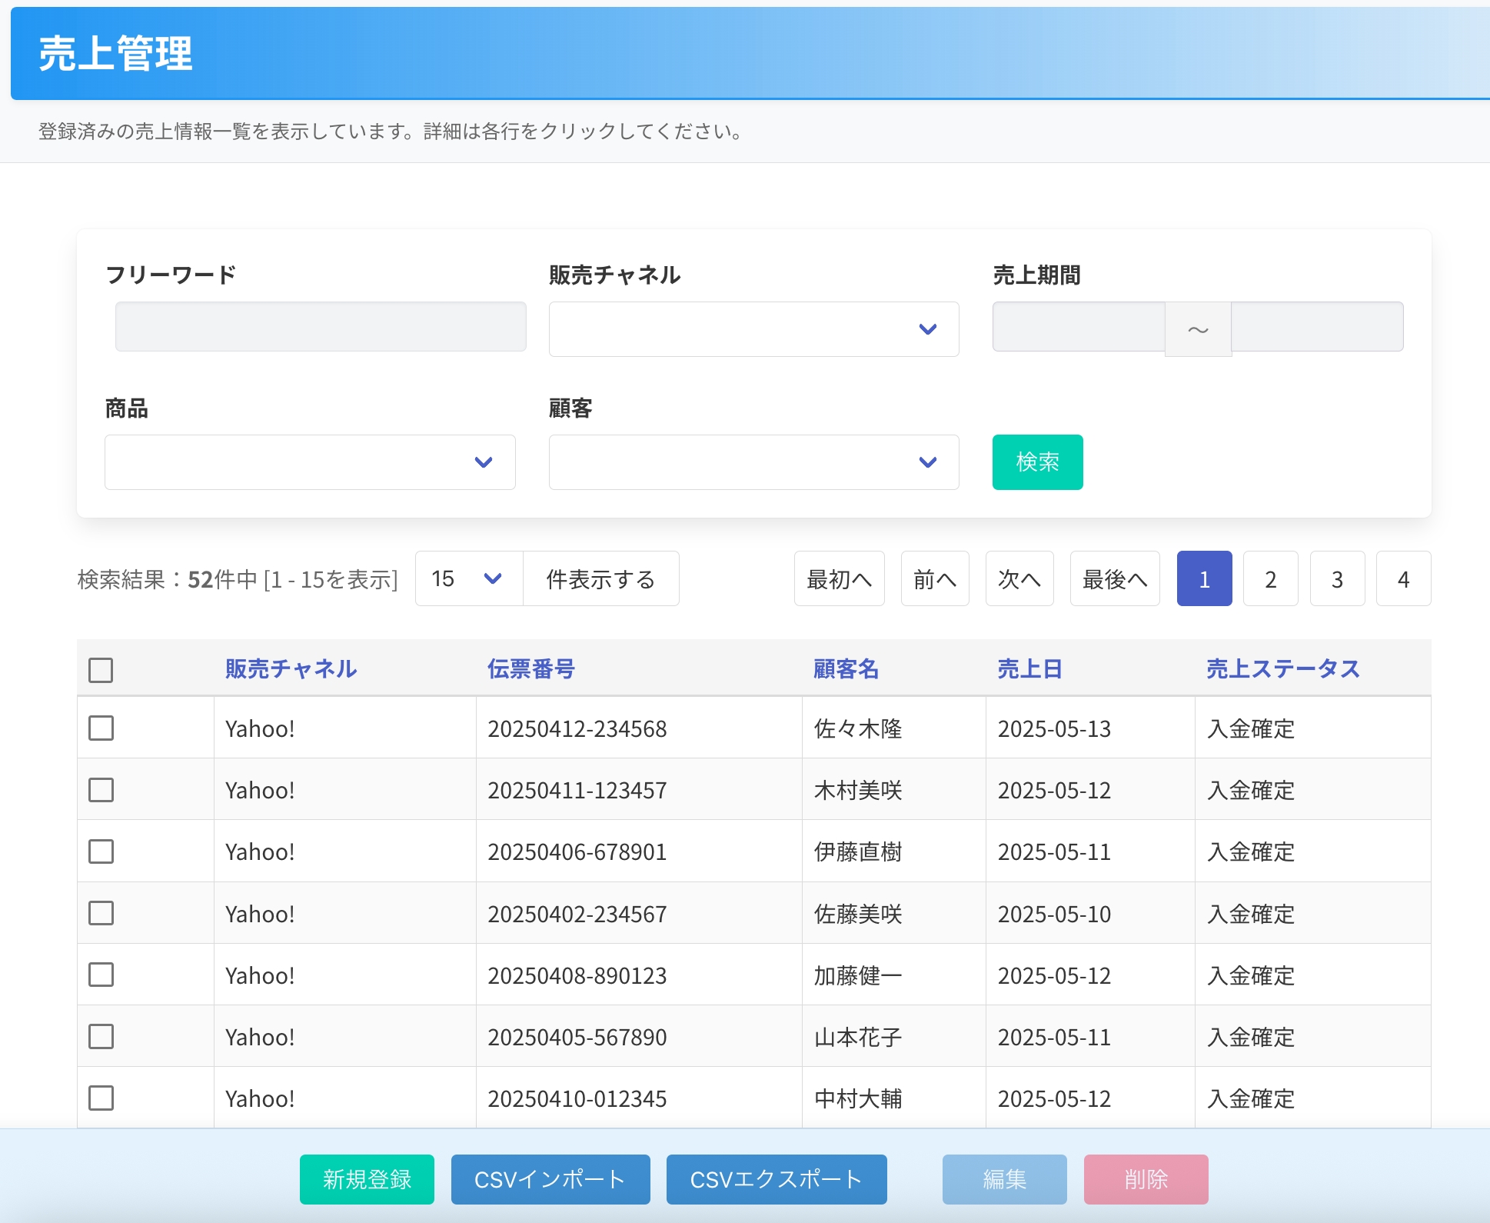
Task: Click the 最後へ pagination button
Action: [1115, 578]
